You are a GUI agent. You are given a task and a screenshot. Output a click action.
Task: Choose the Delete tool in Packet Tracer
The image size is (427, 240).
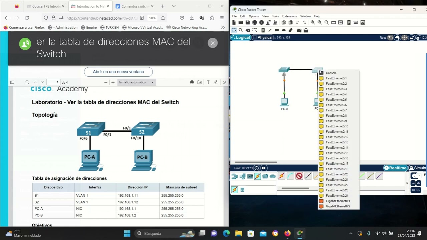pyautogui.click(x=248, y=30)
